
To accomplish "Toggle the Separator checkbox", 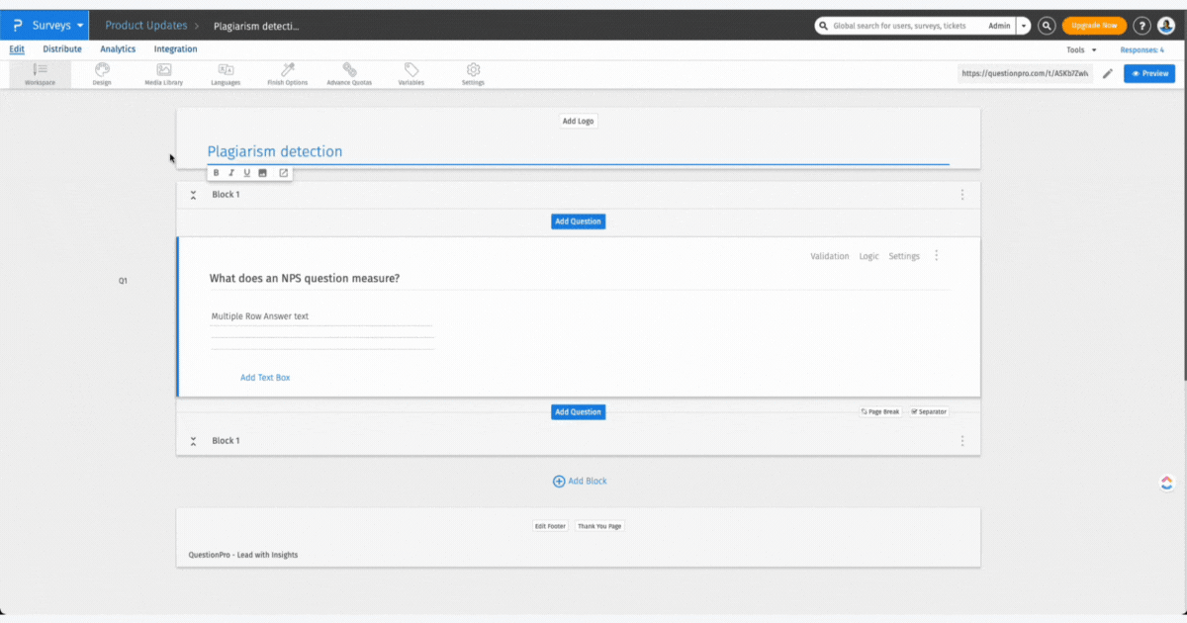I will pyautogui.click(x=929, y=411).
